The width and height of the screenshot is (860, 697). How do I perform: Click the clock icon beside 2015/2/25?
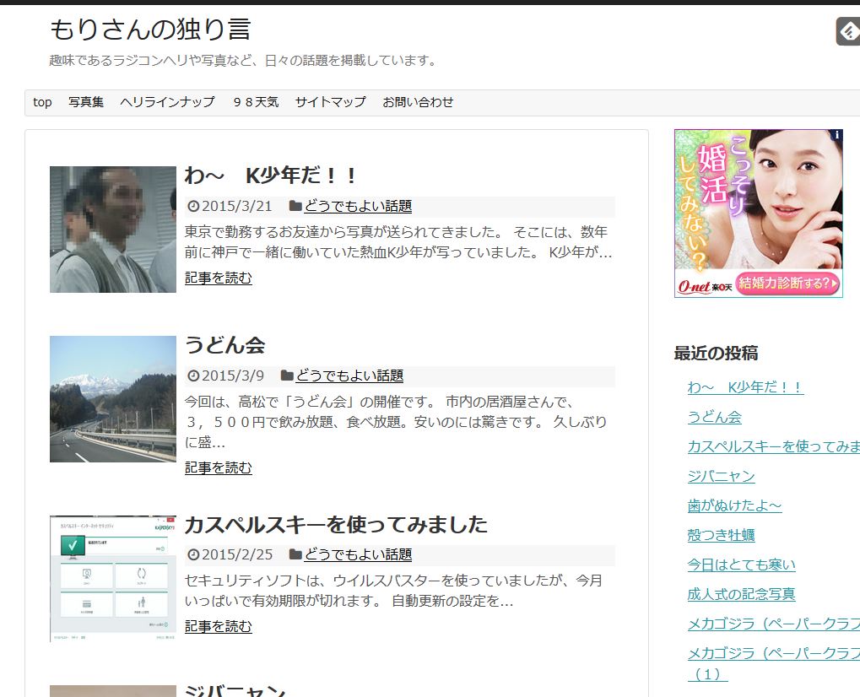192,554
